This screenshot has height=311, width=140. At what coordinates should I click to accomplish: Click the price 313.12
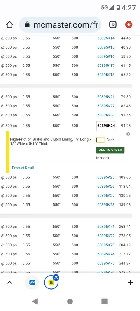click(x=125, y=254)
